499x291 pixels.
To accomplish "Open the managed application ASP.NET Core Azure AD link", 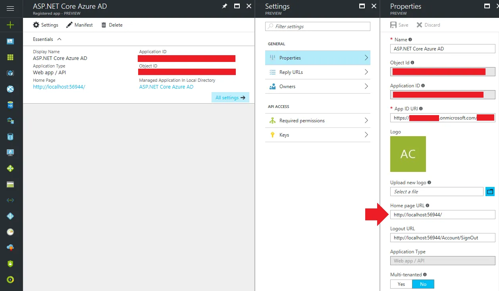I will coord(166,87).
